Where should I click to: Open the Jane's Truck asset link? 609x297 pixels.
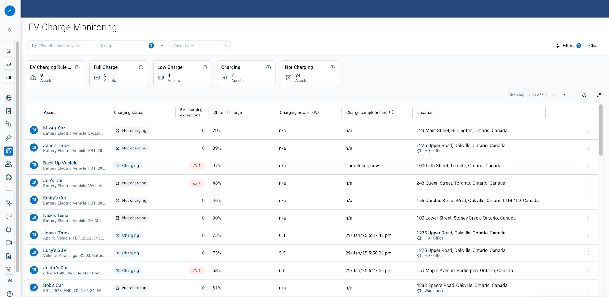pos(56,145)
